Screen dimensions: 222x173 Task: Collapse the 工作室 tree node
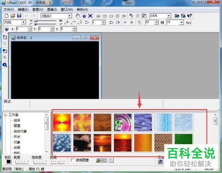click(x=5, y=115)
